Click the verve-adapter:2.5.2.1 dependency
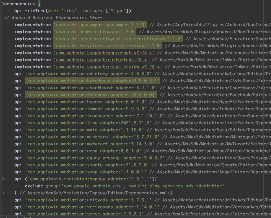 85,214
